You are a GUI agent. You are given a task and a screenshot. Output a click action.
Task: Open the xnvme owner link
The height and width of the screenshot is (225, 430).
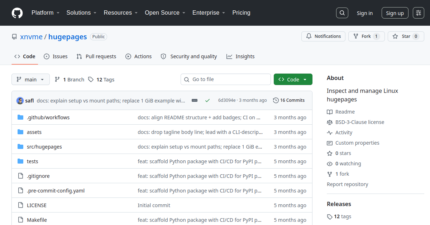click(x=31, y=37)
